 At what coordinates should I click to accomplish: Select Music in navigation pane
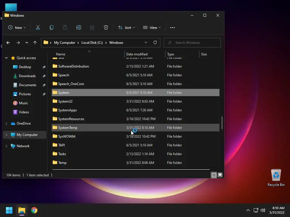pyautogui.click(x=24, y=103)
